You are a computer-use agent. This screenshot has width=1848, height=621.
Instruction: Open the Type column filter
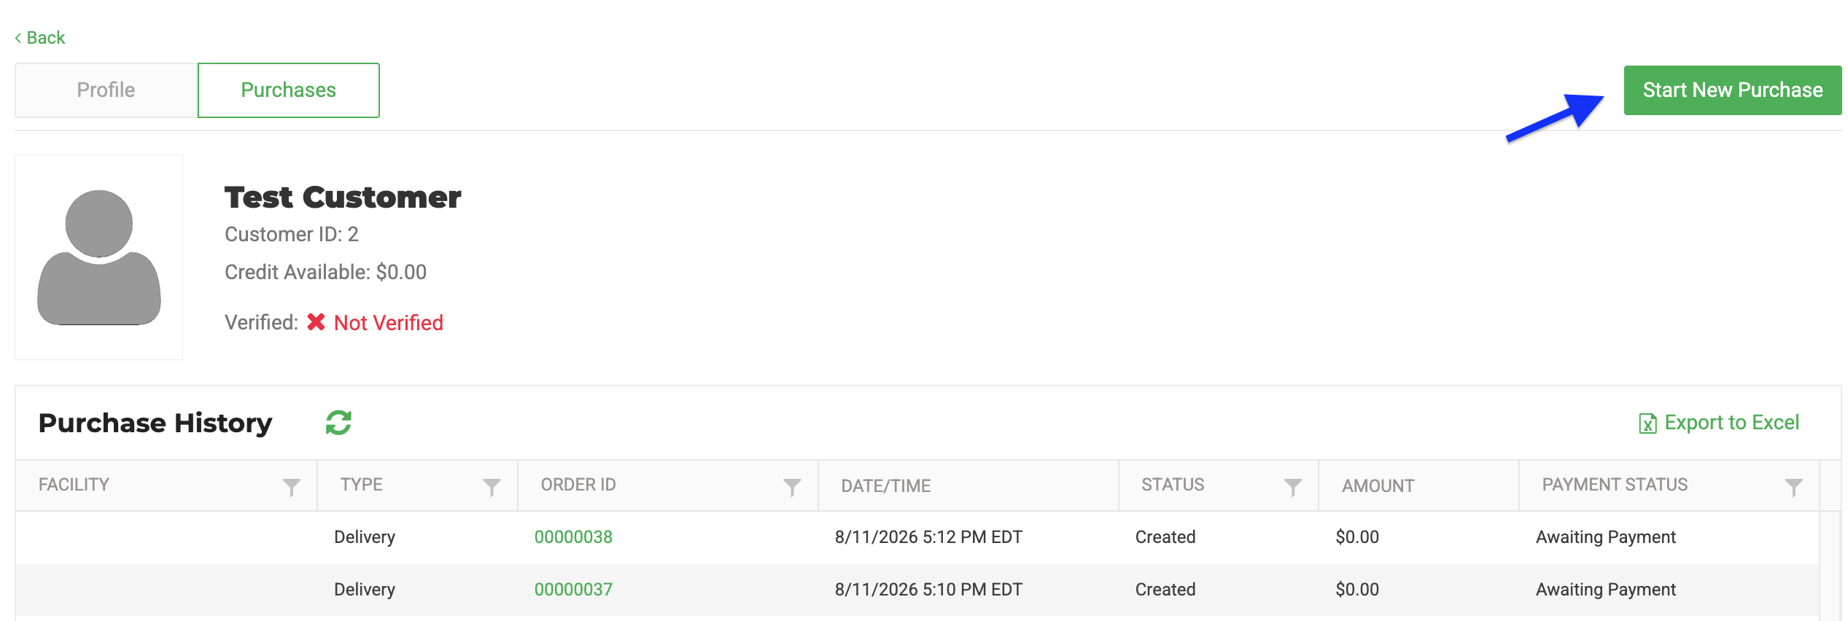[492, 487]
